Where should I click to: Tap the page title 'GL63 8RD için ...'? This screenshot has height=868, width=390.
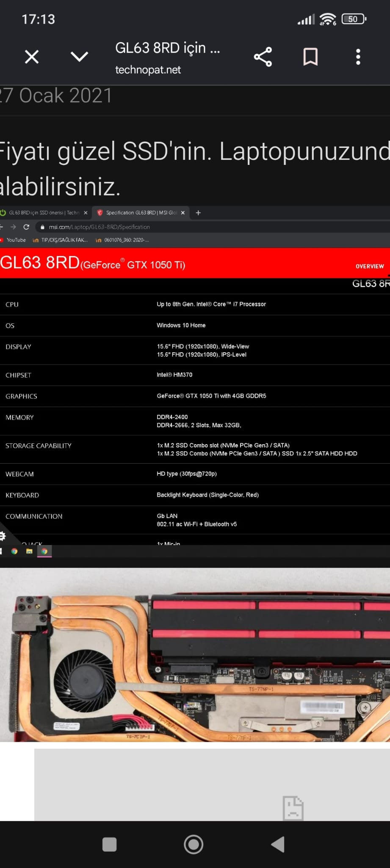coord(168,48)
